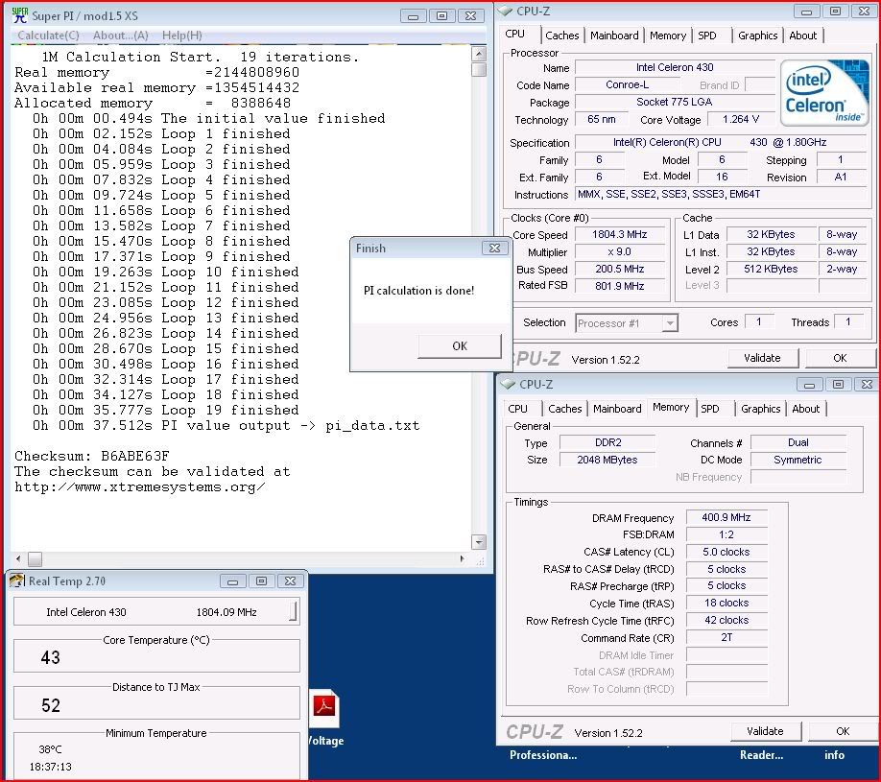
Task: Click the Intel Celeron inside logo
Action: tap(824, 92)
